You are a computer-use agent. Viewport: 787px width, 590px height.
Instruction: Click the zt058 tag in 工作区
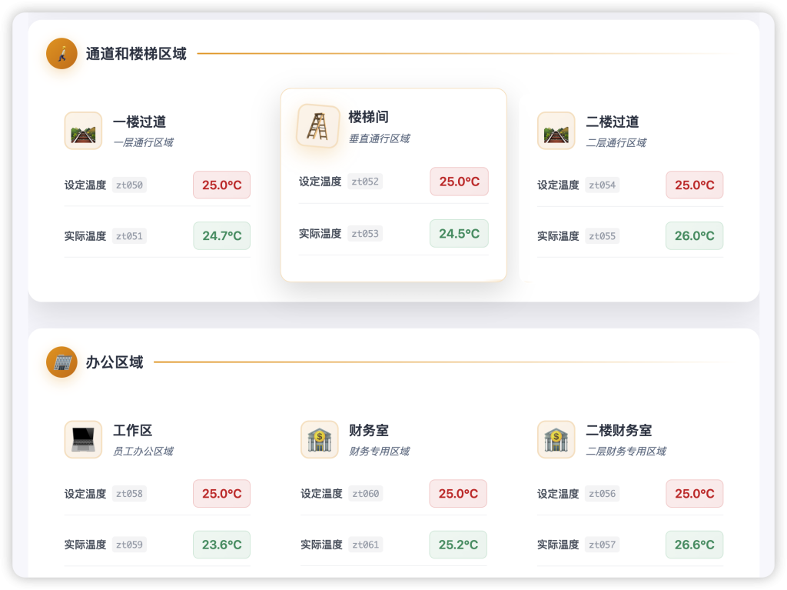click(x=129, y=493)
